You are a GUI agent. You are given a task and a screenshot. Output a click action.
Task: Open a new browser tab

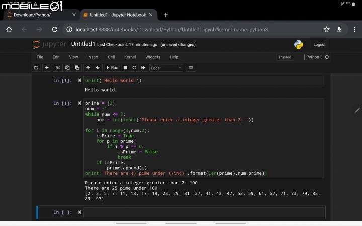pos(166,15)
